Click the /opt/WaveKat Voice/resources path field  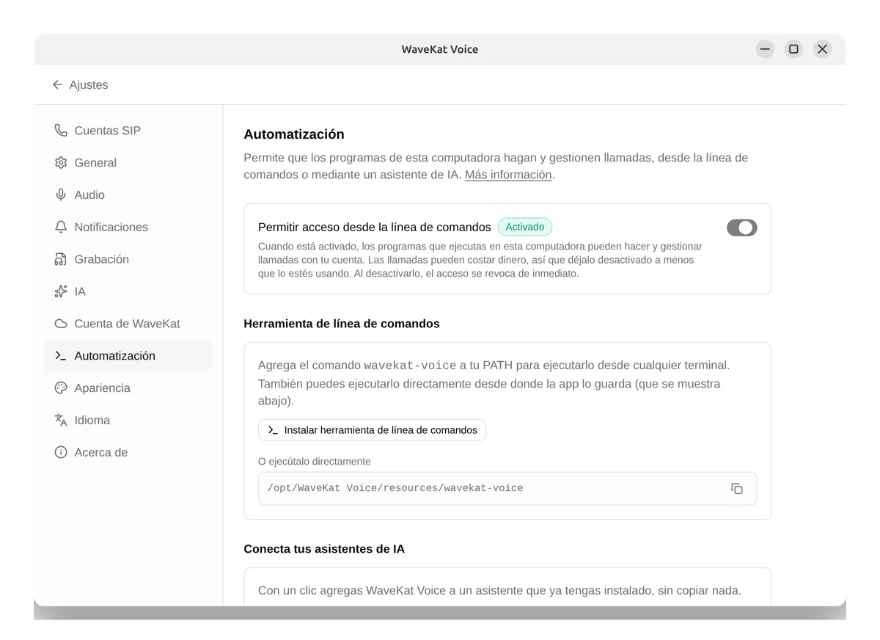[507, 489]
